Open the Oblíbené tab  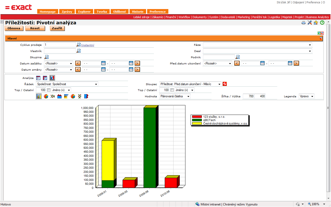click(119, 12)
